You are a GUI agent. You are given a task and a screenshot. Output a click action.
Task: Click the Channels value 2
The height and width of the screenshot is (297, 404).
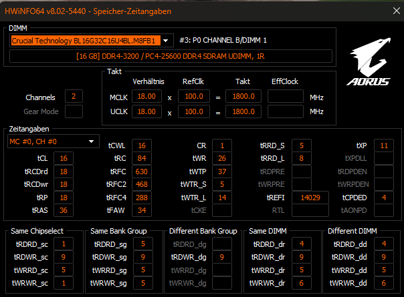[74, 96]
